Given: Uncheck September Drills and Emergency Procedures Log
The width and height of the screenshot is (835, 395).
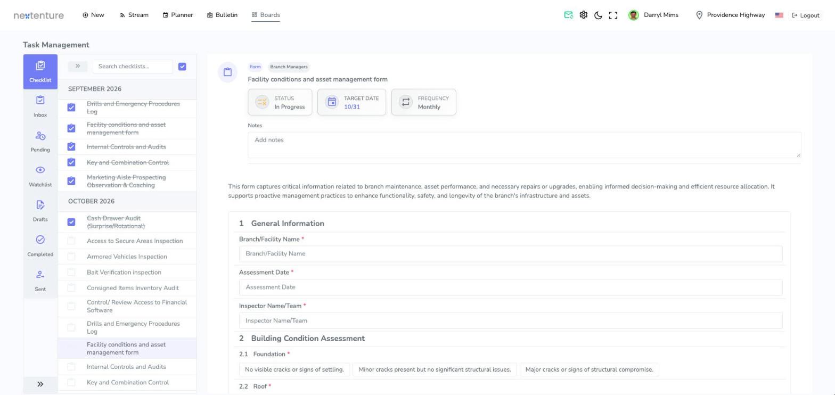Looking at the screenshot, I should (x=71, y=108).
